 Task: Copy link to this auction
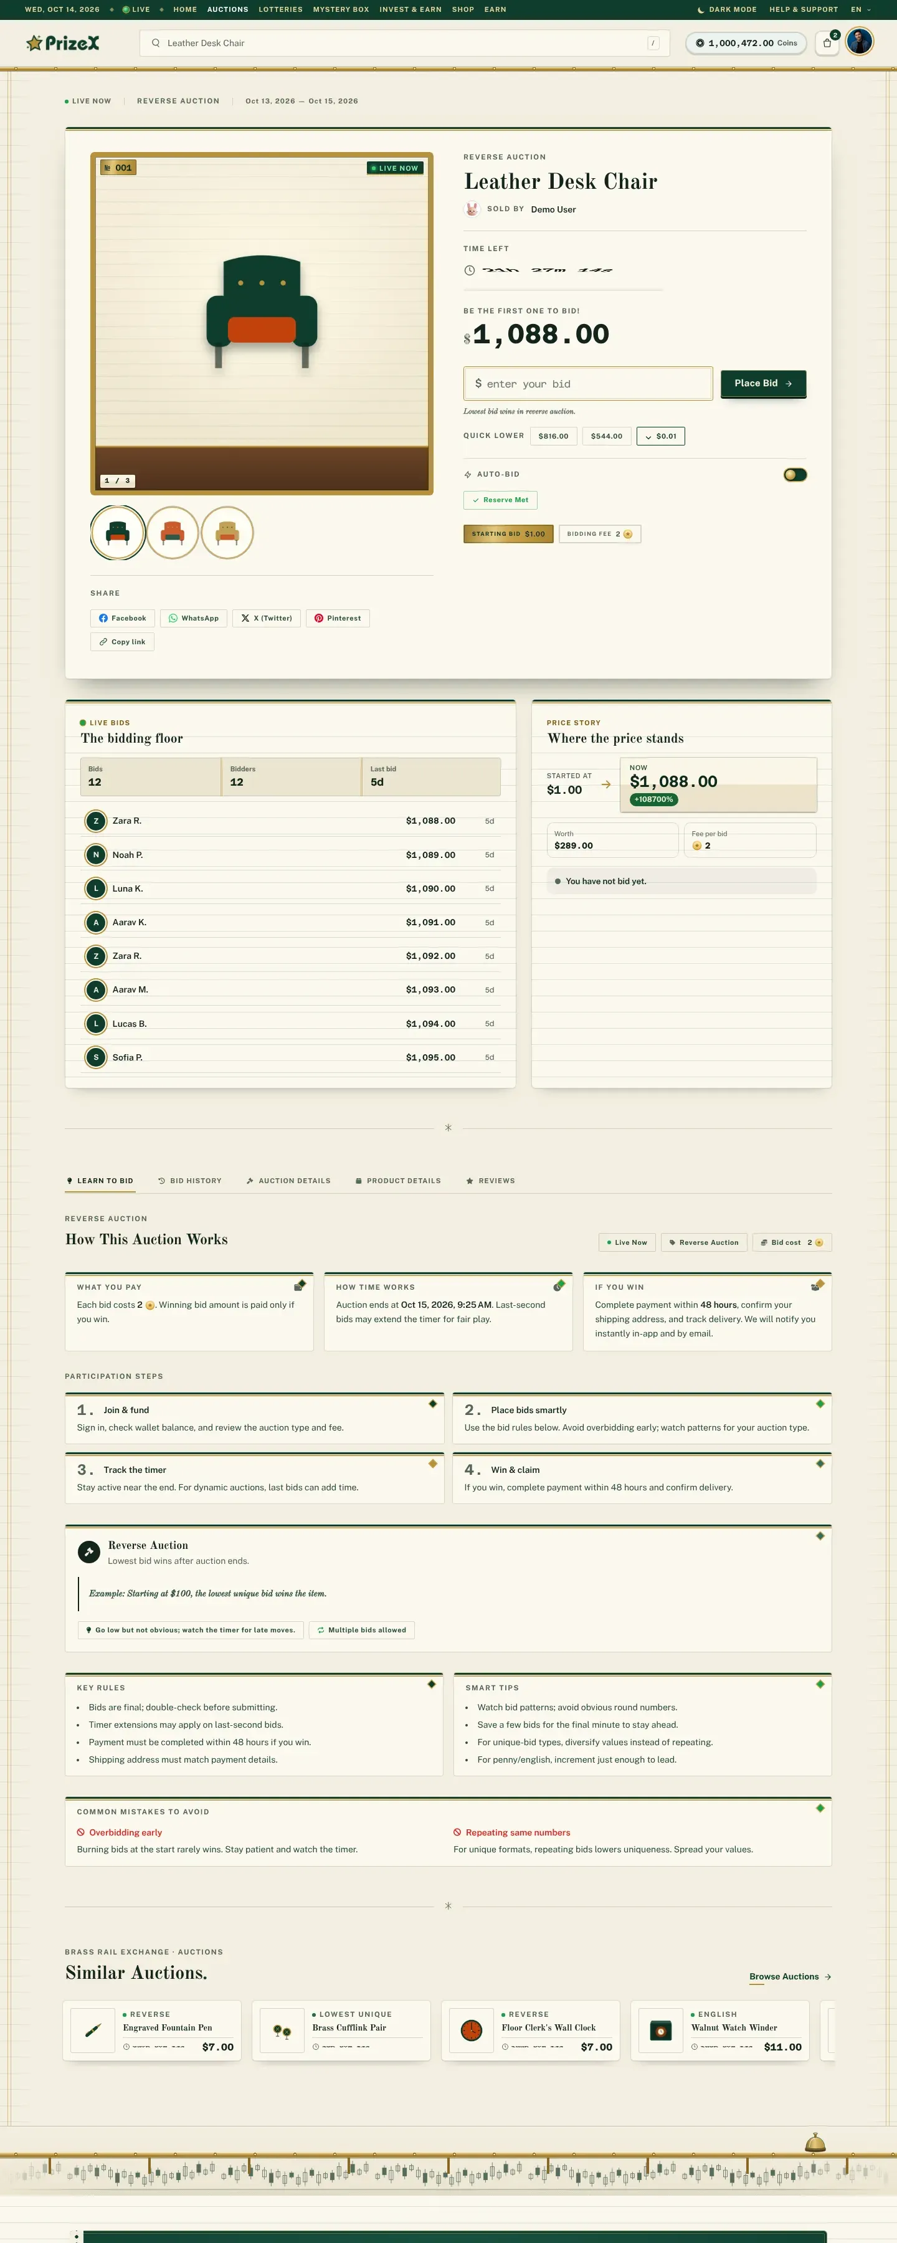click(123, 642)
